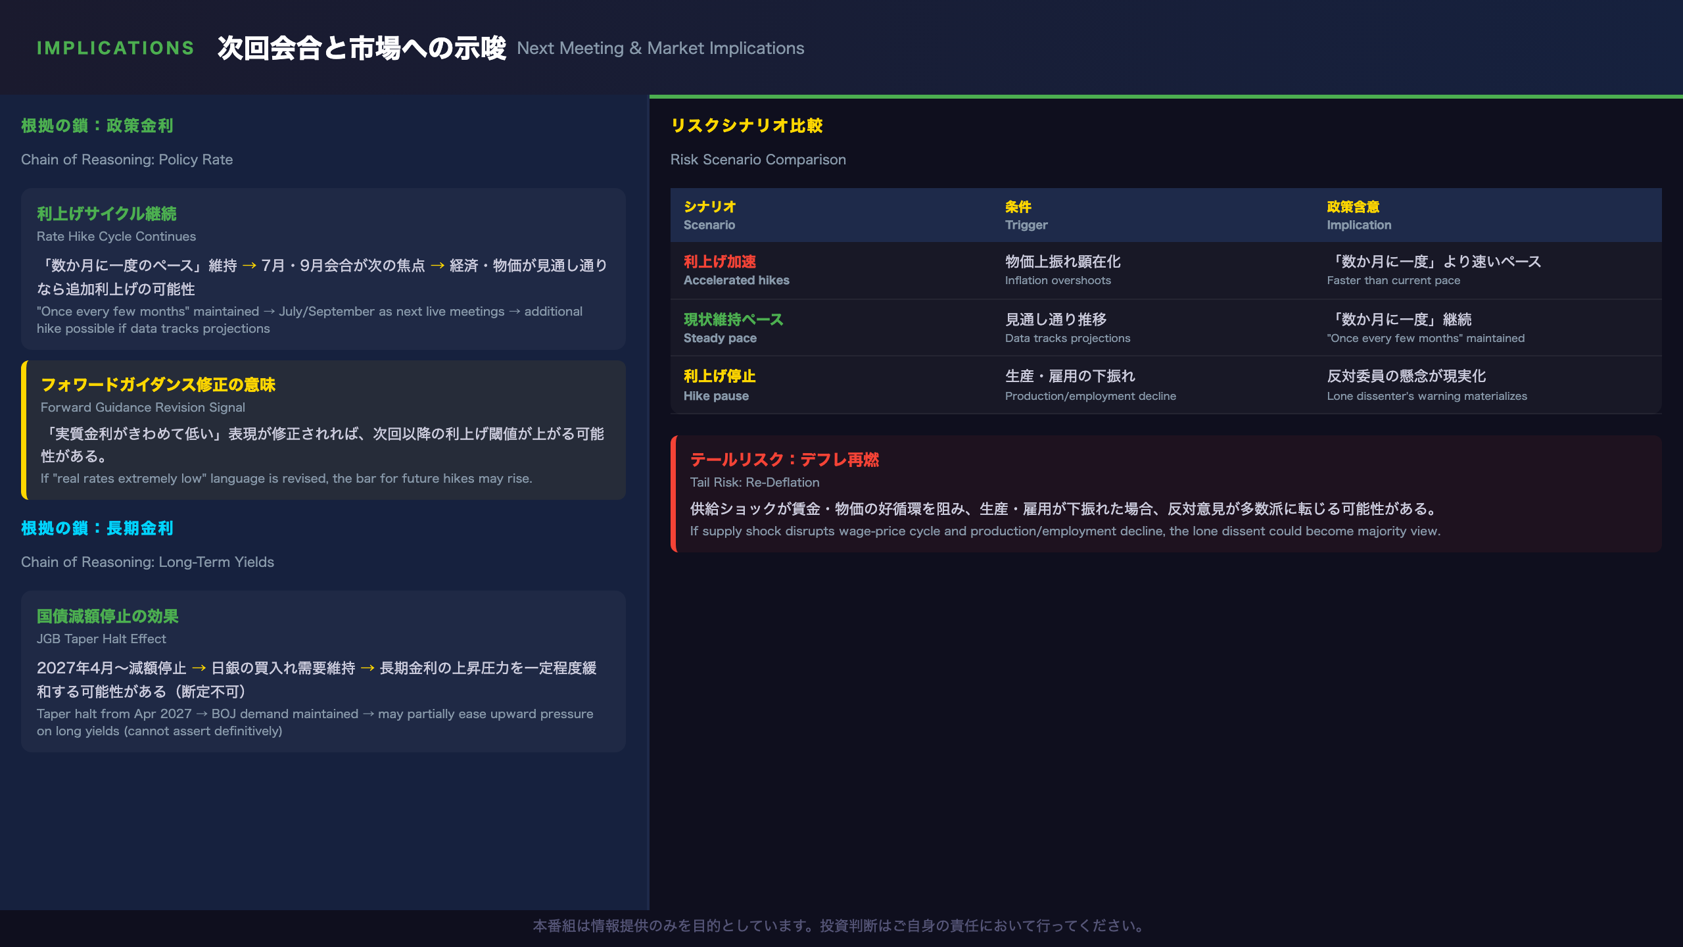The height and width of the screenshot is (947, 1683).
Task: Click Trigger column header label
Action: 1026,225
